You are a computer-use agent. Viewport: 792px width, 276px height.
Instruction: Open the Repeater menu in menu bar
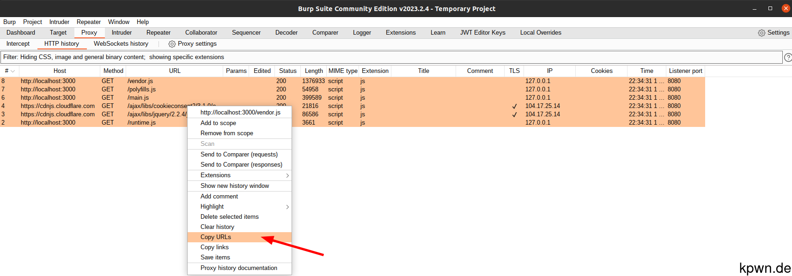pyautogui.click(x=89, y=22)
